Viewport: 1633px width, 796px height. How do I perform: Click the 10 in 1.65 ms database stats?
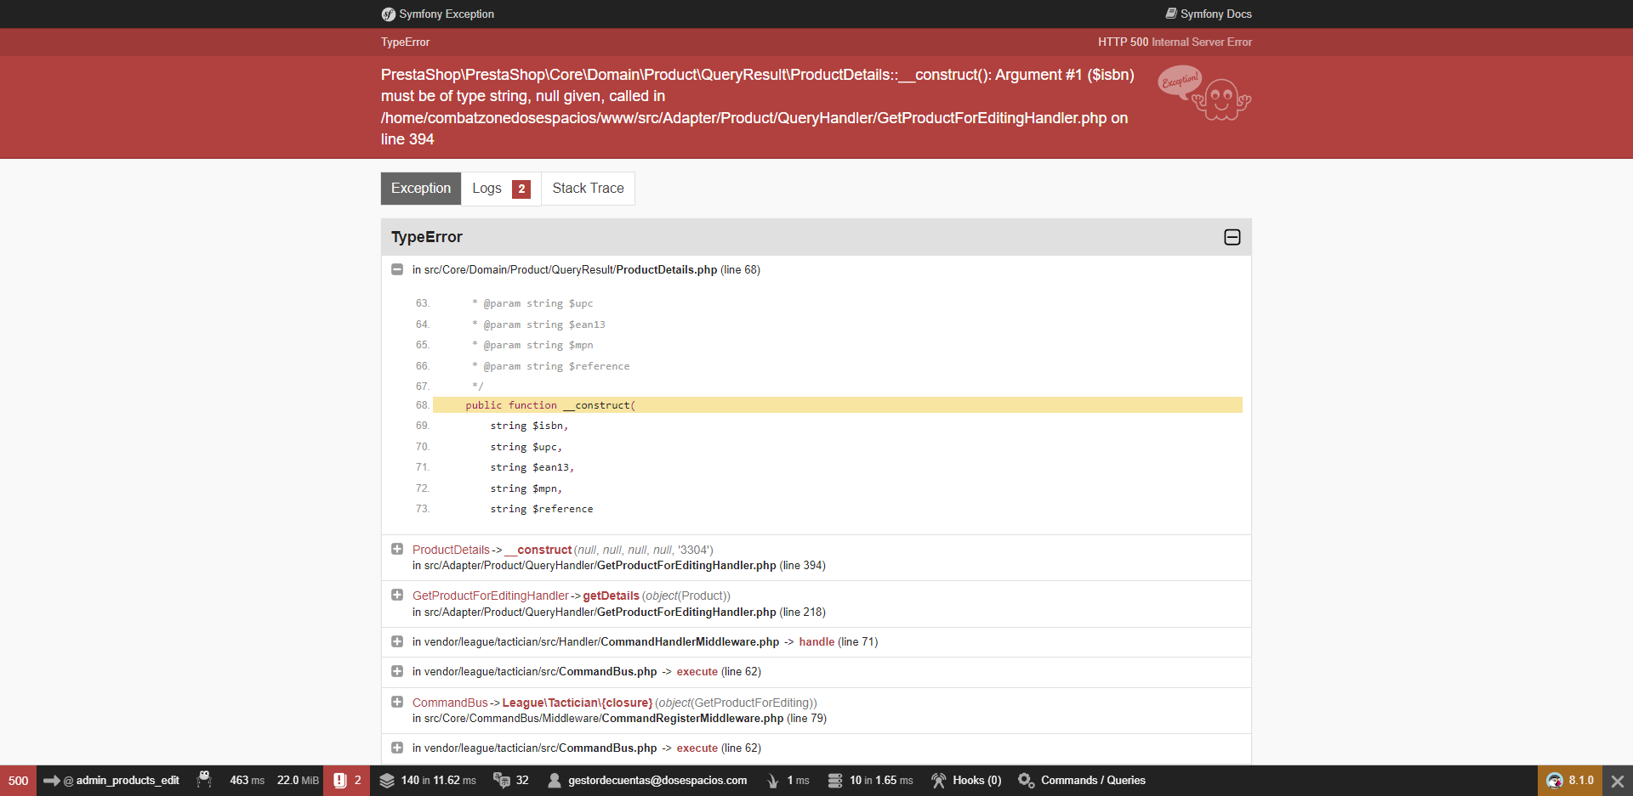[881, 781]
